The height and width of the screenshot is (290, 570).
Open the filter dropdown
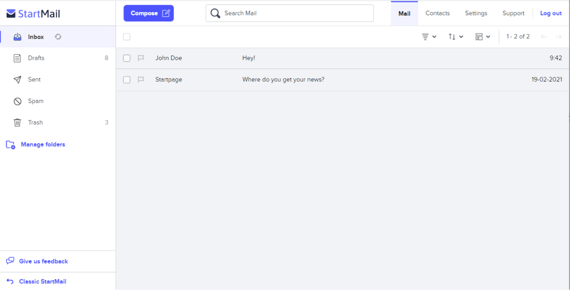click(429, 36)
